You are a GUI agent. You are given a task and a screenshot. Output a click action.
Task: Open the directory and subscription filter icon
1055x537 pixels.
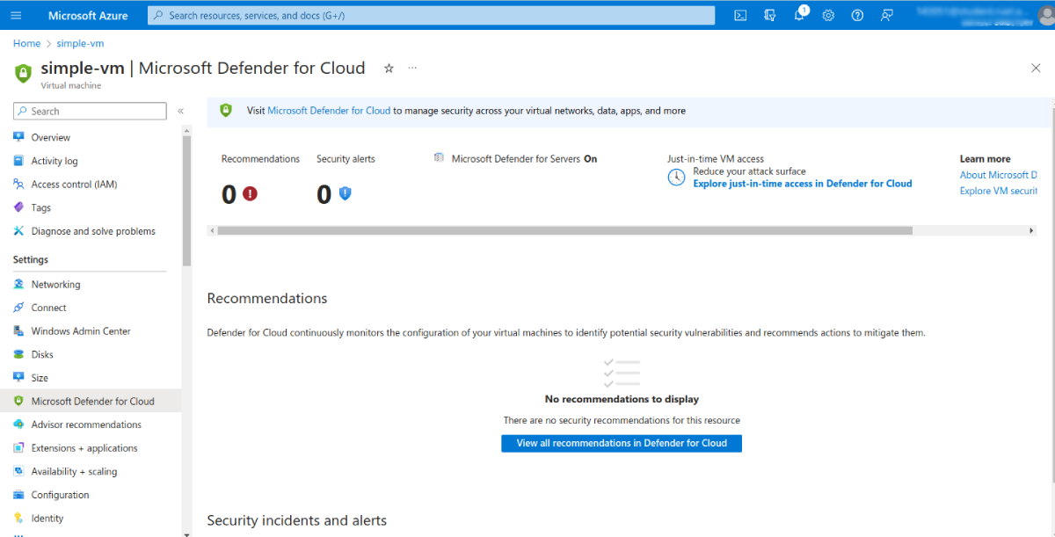click(x=770, y=16)
